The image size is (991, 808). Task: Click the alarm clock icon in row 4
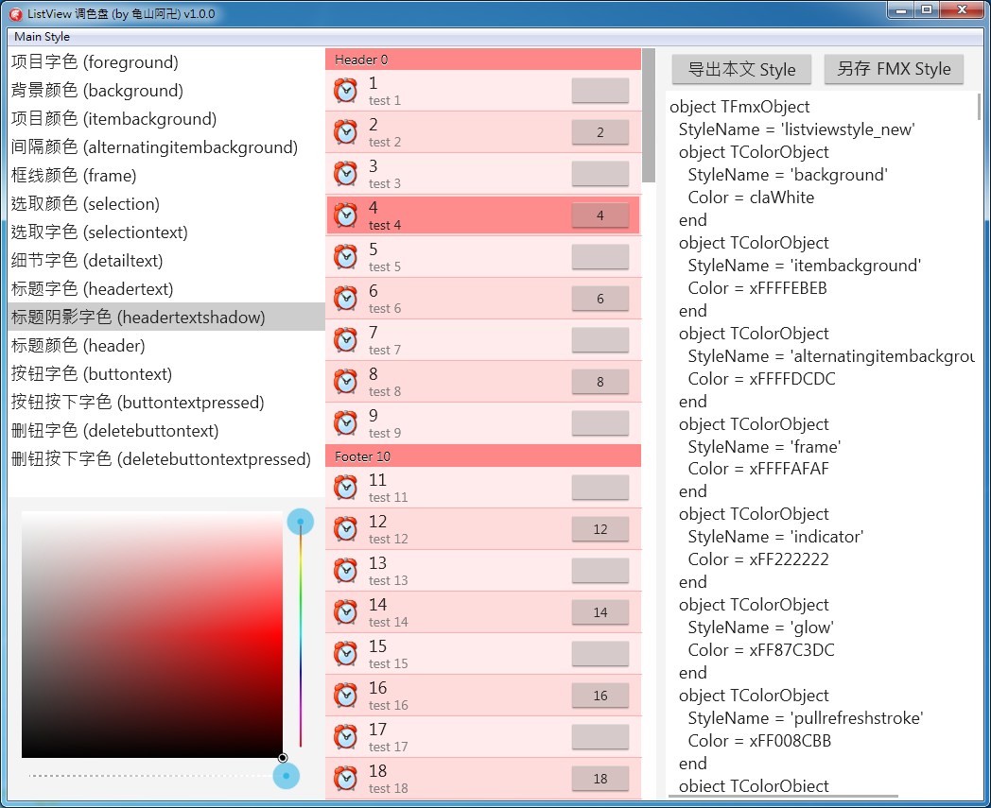[346, 215]
